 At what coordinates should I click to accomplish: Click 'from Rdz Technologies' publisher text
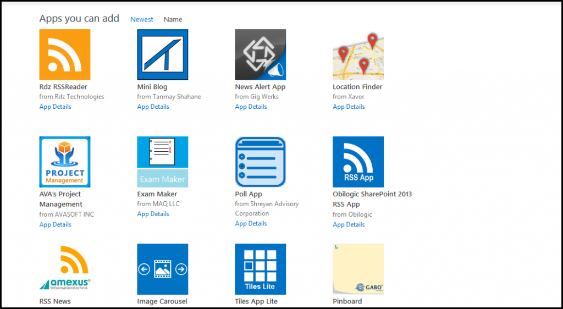pos(72,97)
